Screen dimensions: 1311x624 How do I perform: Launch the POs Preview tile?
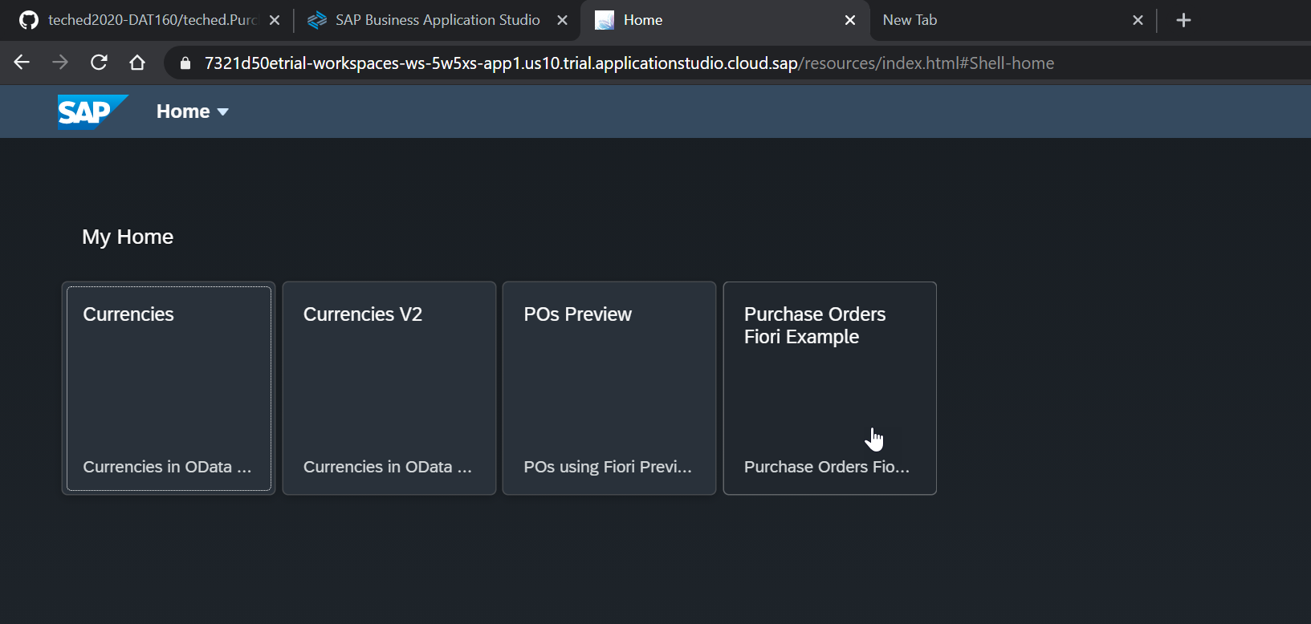pyautogui.click(x=609, y=388)
